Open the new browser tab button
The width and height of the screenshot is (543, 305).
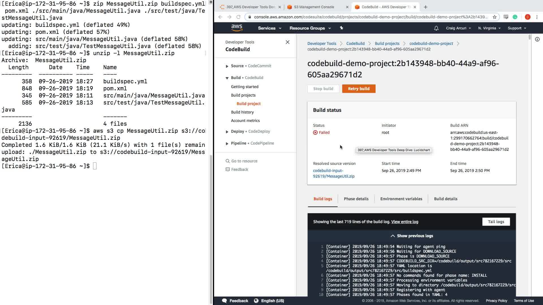point(425,7)
